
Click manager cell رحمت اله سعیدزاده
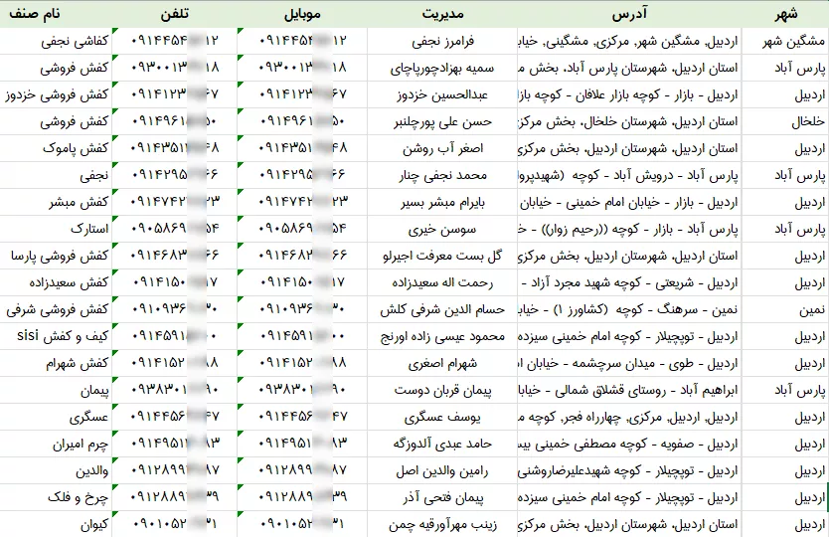pyautogui.click(x=442, y=283)
